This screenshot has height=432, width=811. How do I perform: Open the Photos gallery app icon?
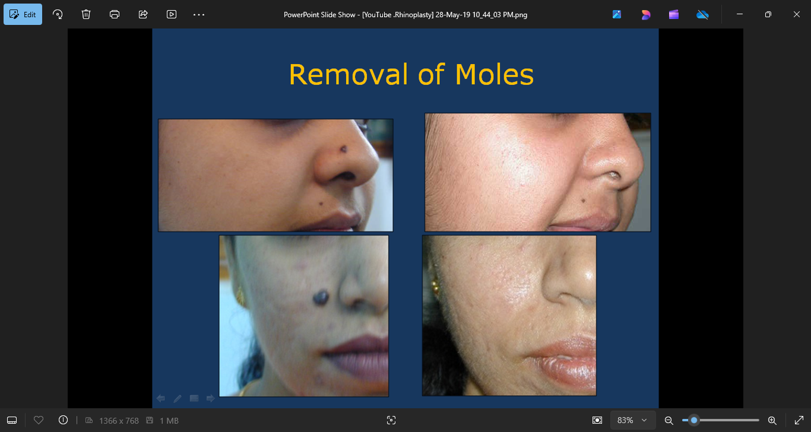[617, 14]
